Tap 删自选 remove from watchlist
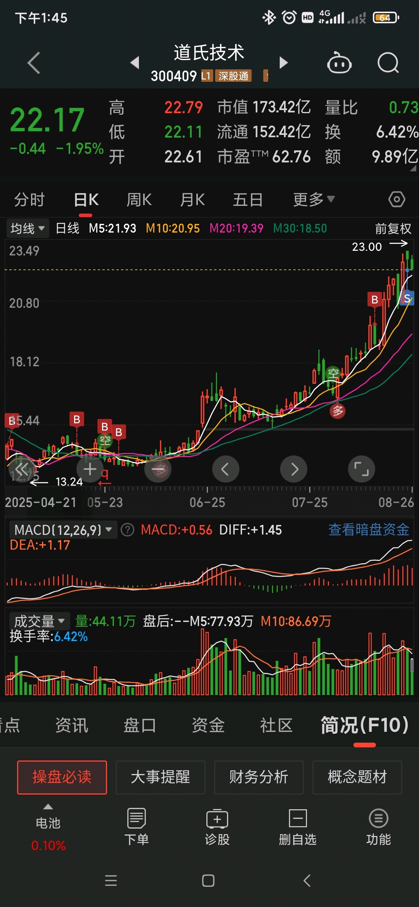Image resolution: width=419 pixels, height=907 pixels. point(298,827)
